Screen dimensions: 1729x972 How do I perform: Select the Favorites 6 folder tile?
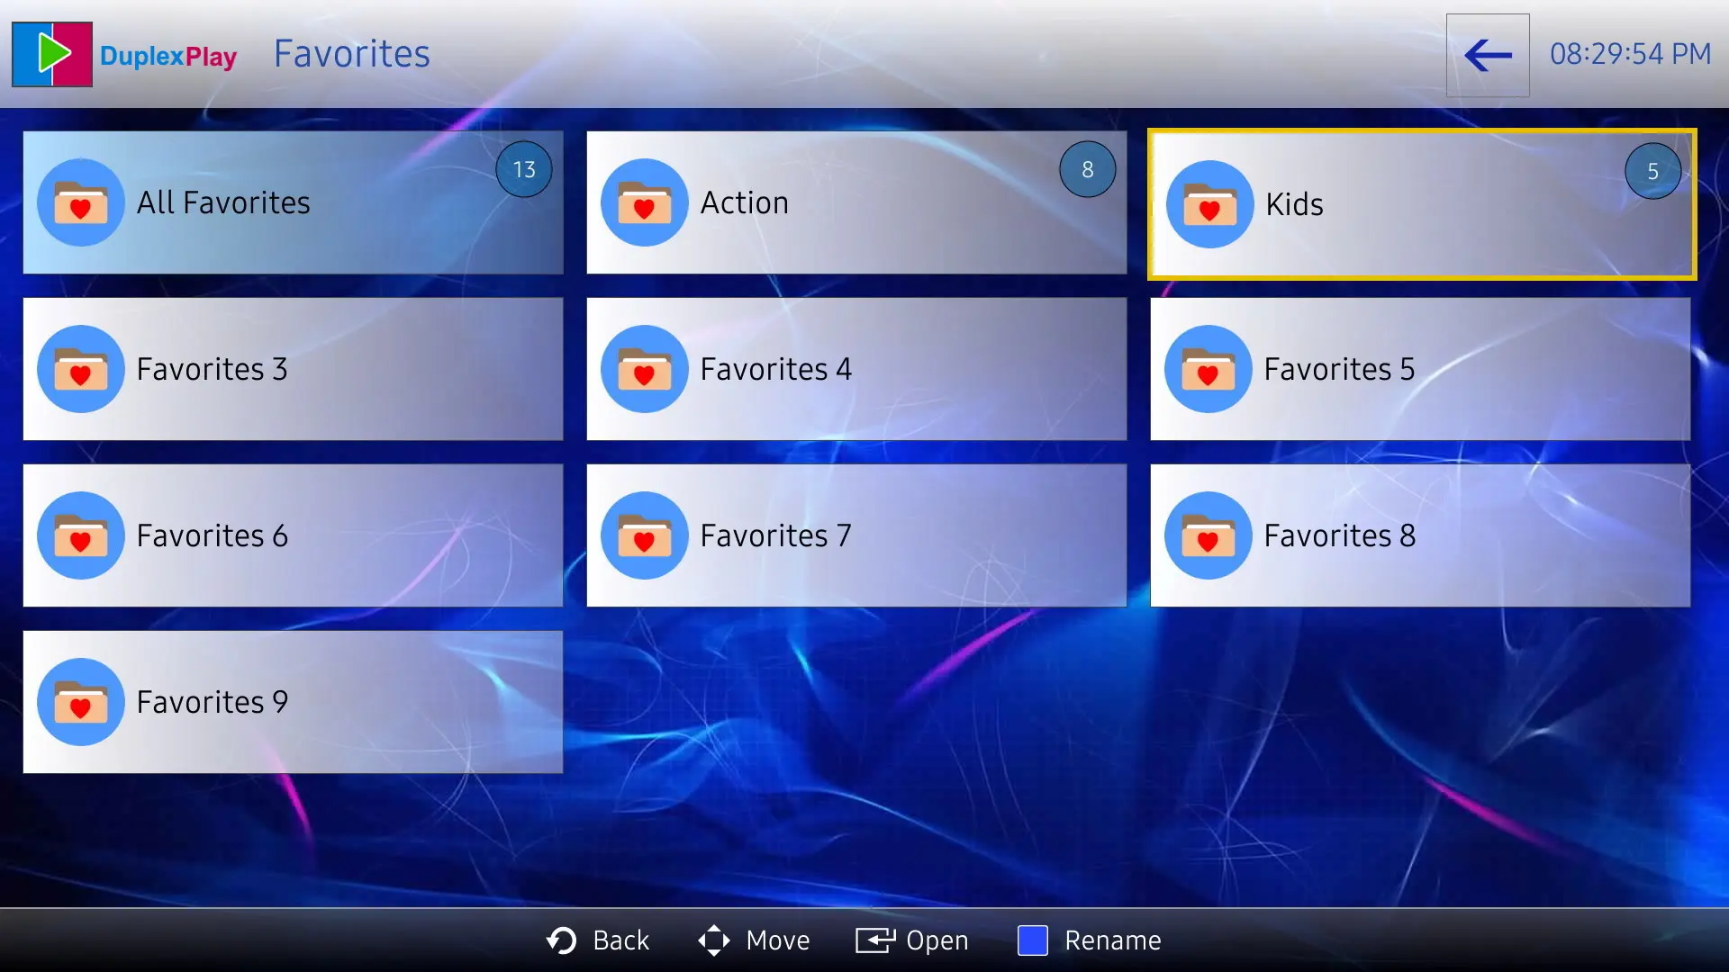293,535
